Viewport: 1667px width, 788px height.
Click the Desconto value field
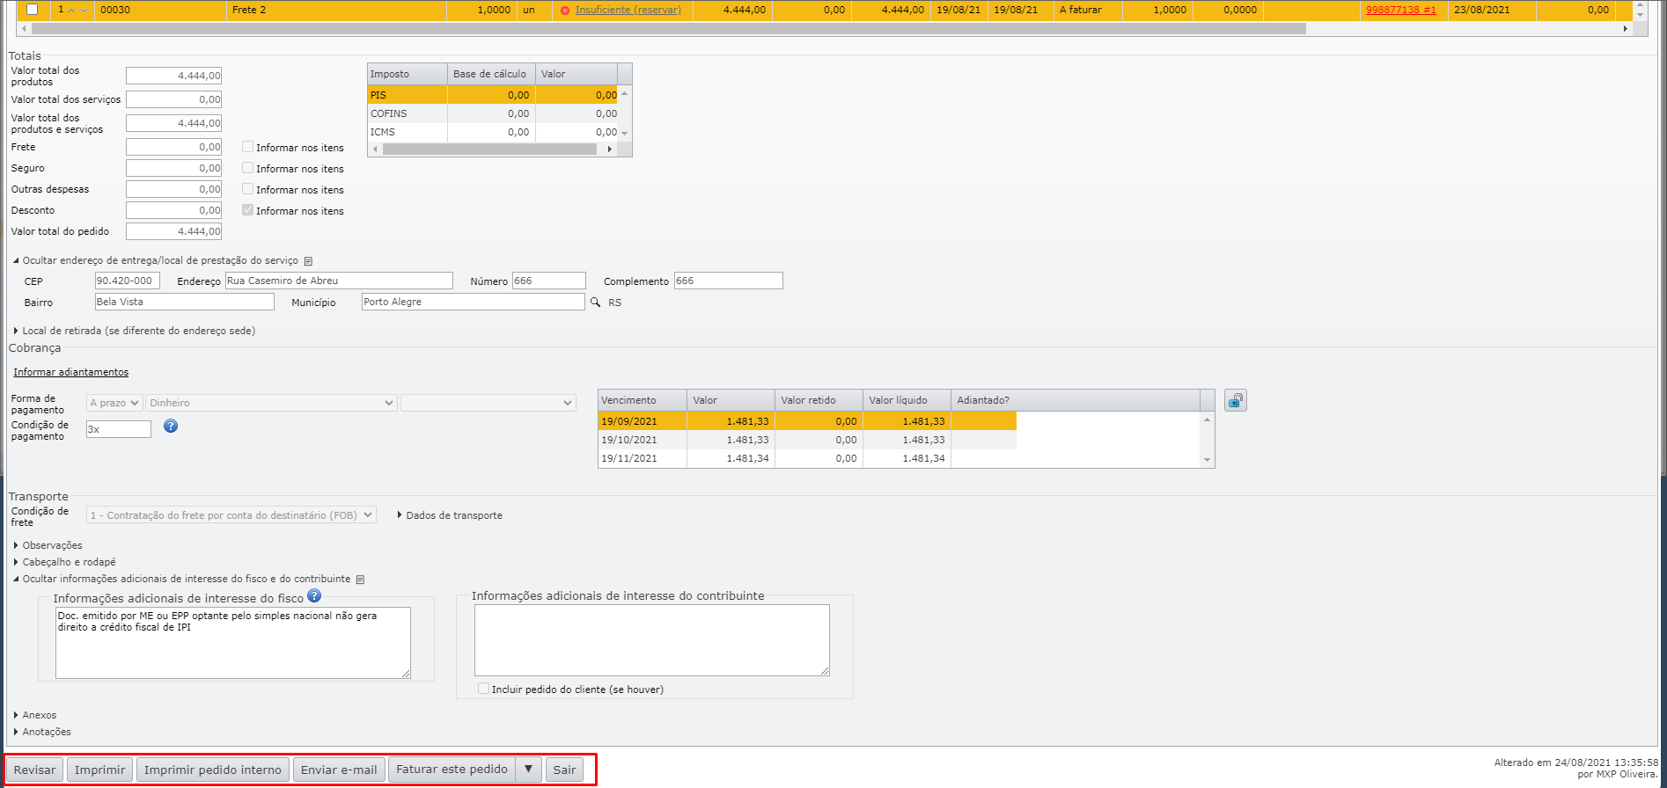174,210
